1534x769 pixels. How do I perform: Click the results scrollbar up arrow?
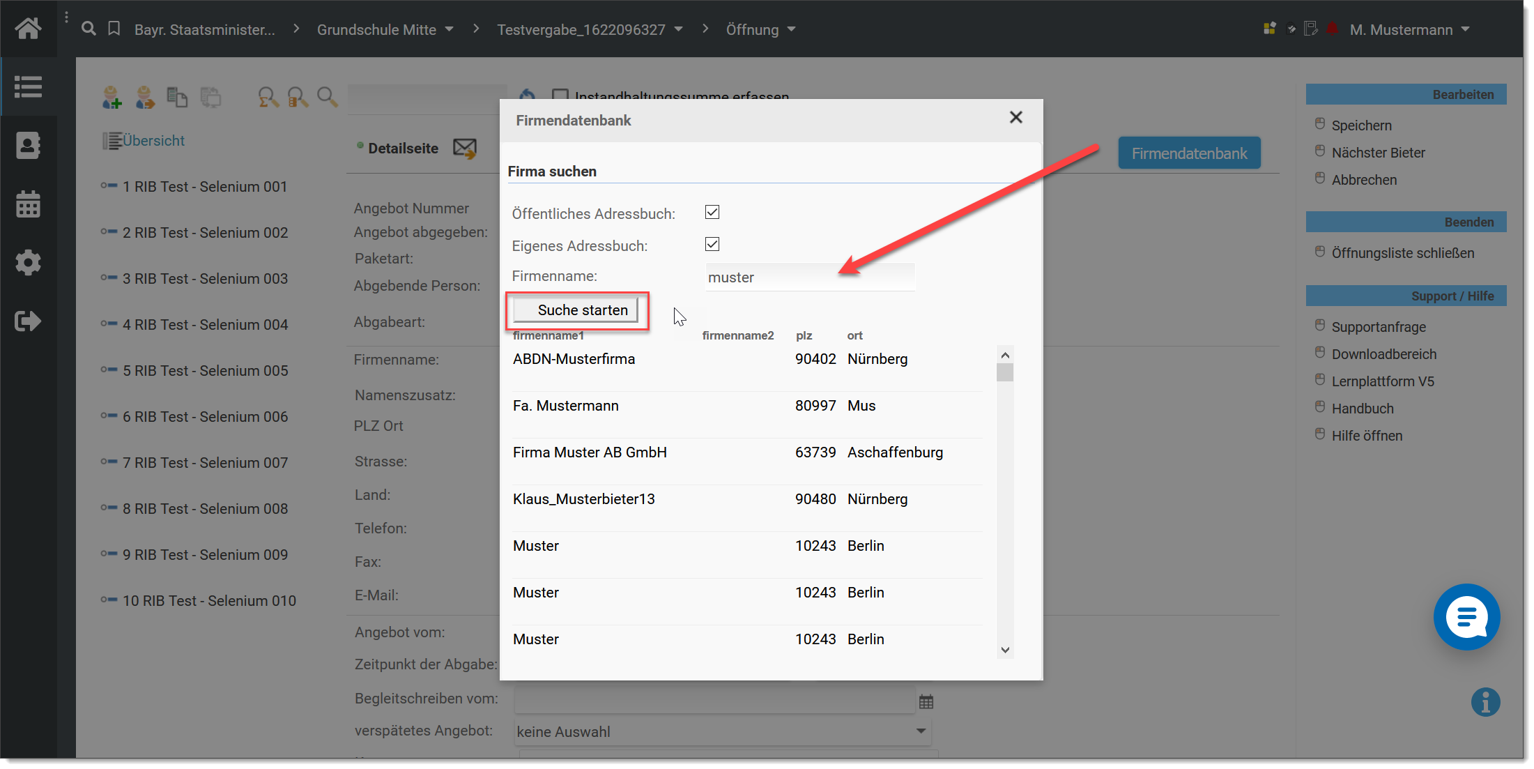[1005, 355]
